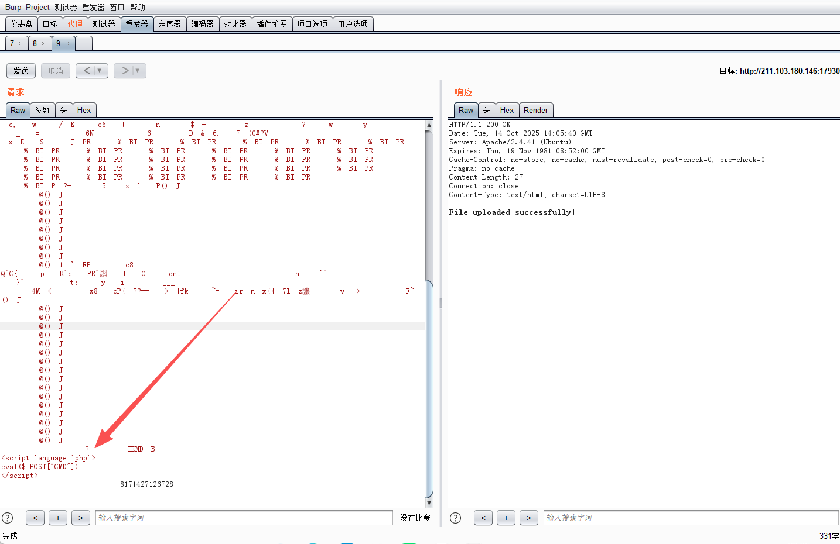Open the forward history dropdown arrow

click(138, 71)
